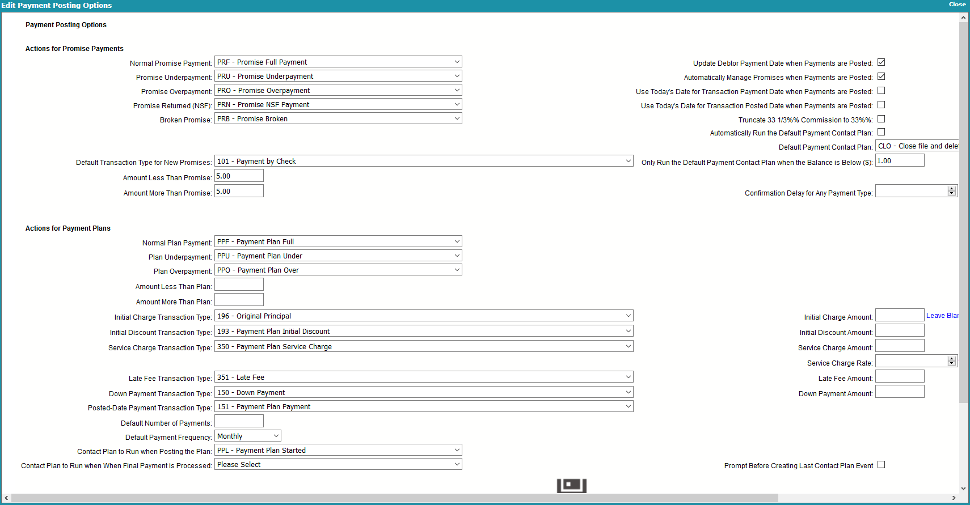Increase the Confirmation Delay stepper value

pyautogui.click(x=952, y=188)
